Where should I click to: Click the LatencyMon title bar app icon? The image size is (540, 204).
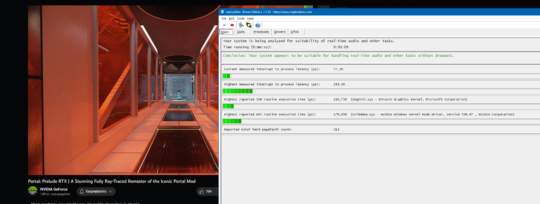(222, 12)
